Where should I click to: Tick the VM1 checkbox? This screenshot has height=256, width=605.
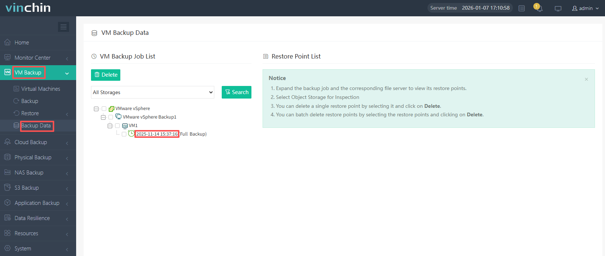click(x=117, y=126)
